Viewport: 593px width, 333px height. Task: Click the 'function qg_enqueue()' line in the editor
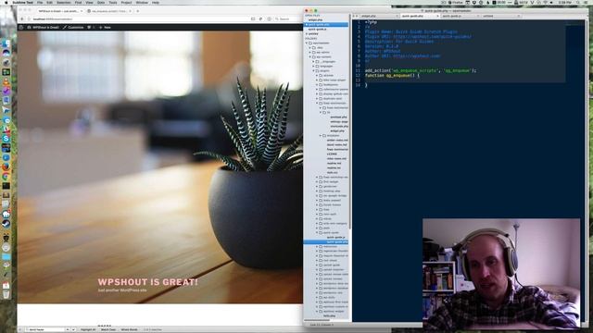coord(392,76)
